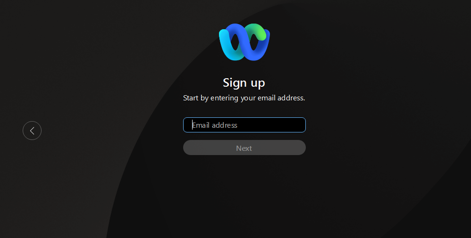This screenshot has width=471, height=238.
Task: Place the cursor in the email text box
Action: tap(244, 125)
